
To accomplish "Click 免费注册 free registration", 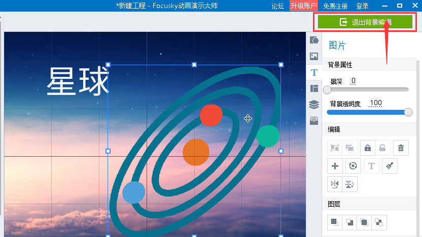I will coord(335,6).
